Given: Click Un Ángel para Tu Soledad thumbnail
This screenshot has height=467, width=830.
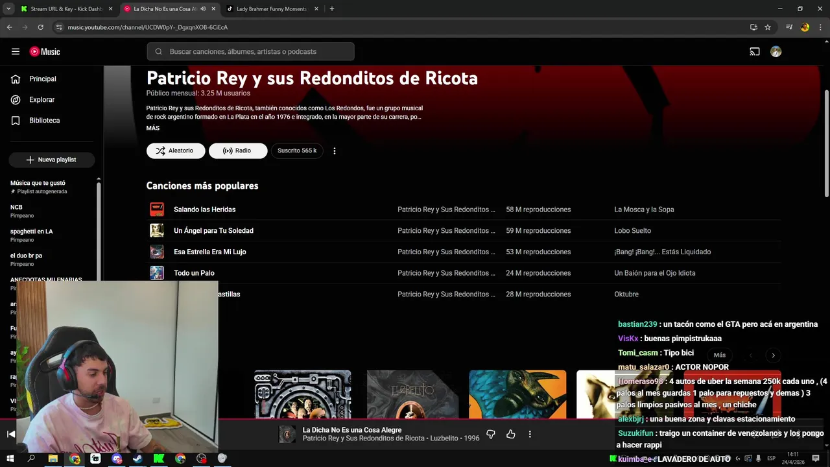Looking at the screenshot, I should point(157,231).
